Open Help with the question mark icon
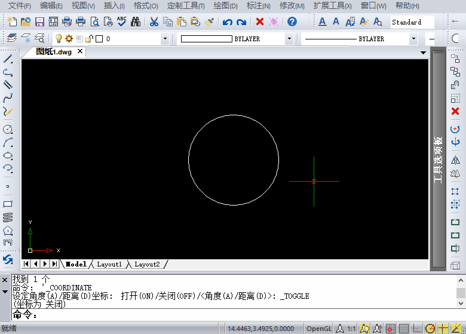The width and height of the screenshot is (466, 334). (292, 22)
